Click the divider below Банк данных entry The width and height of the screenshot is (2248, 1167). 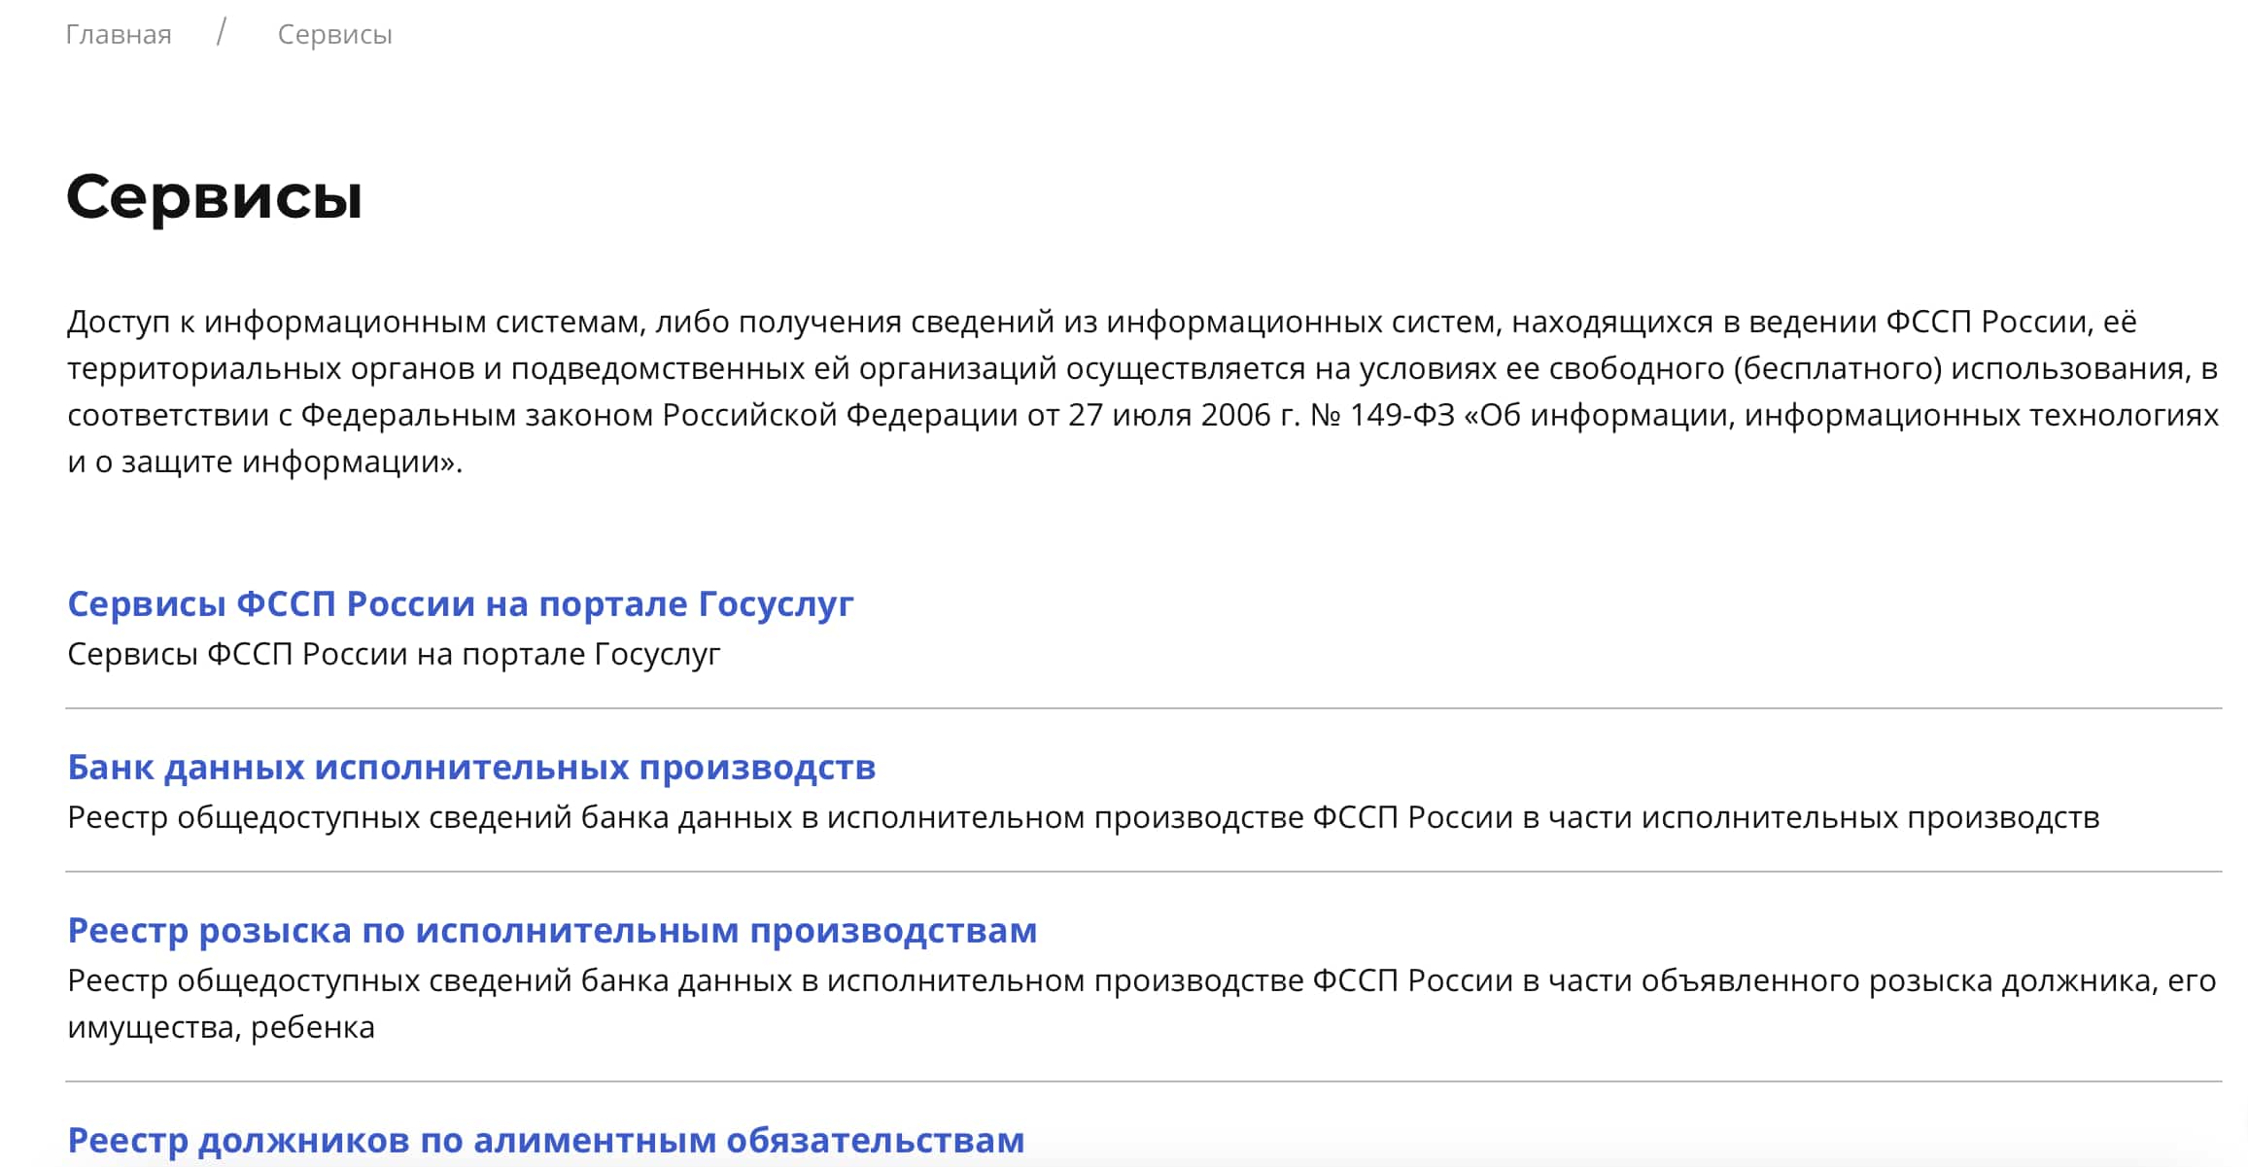pyautogui.click(x=1143, y=872)
